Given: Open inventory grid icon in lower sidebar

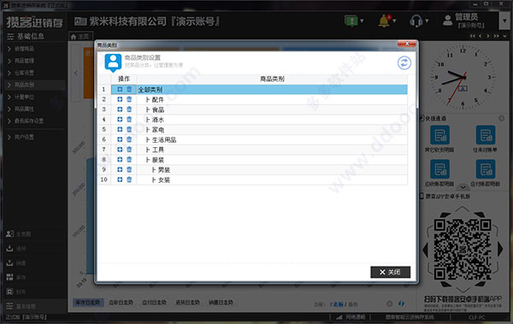Looking at the screenshot, I should (x=9, y=277).
